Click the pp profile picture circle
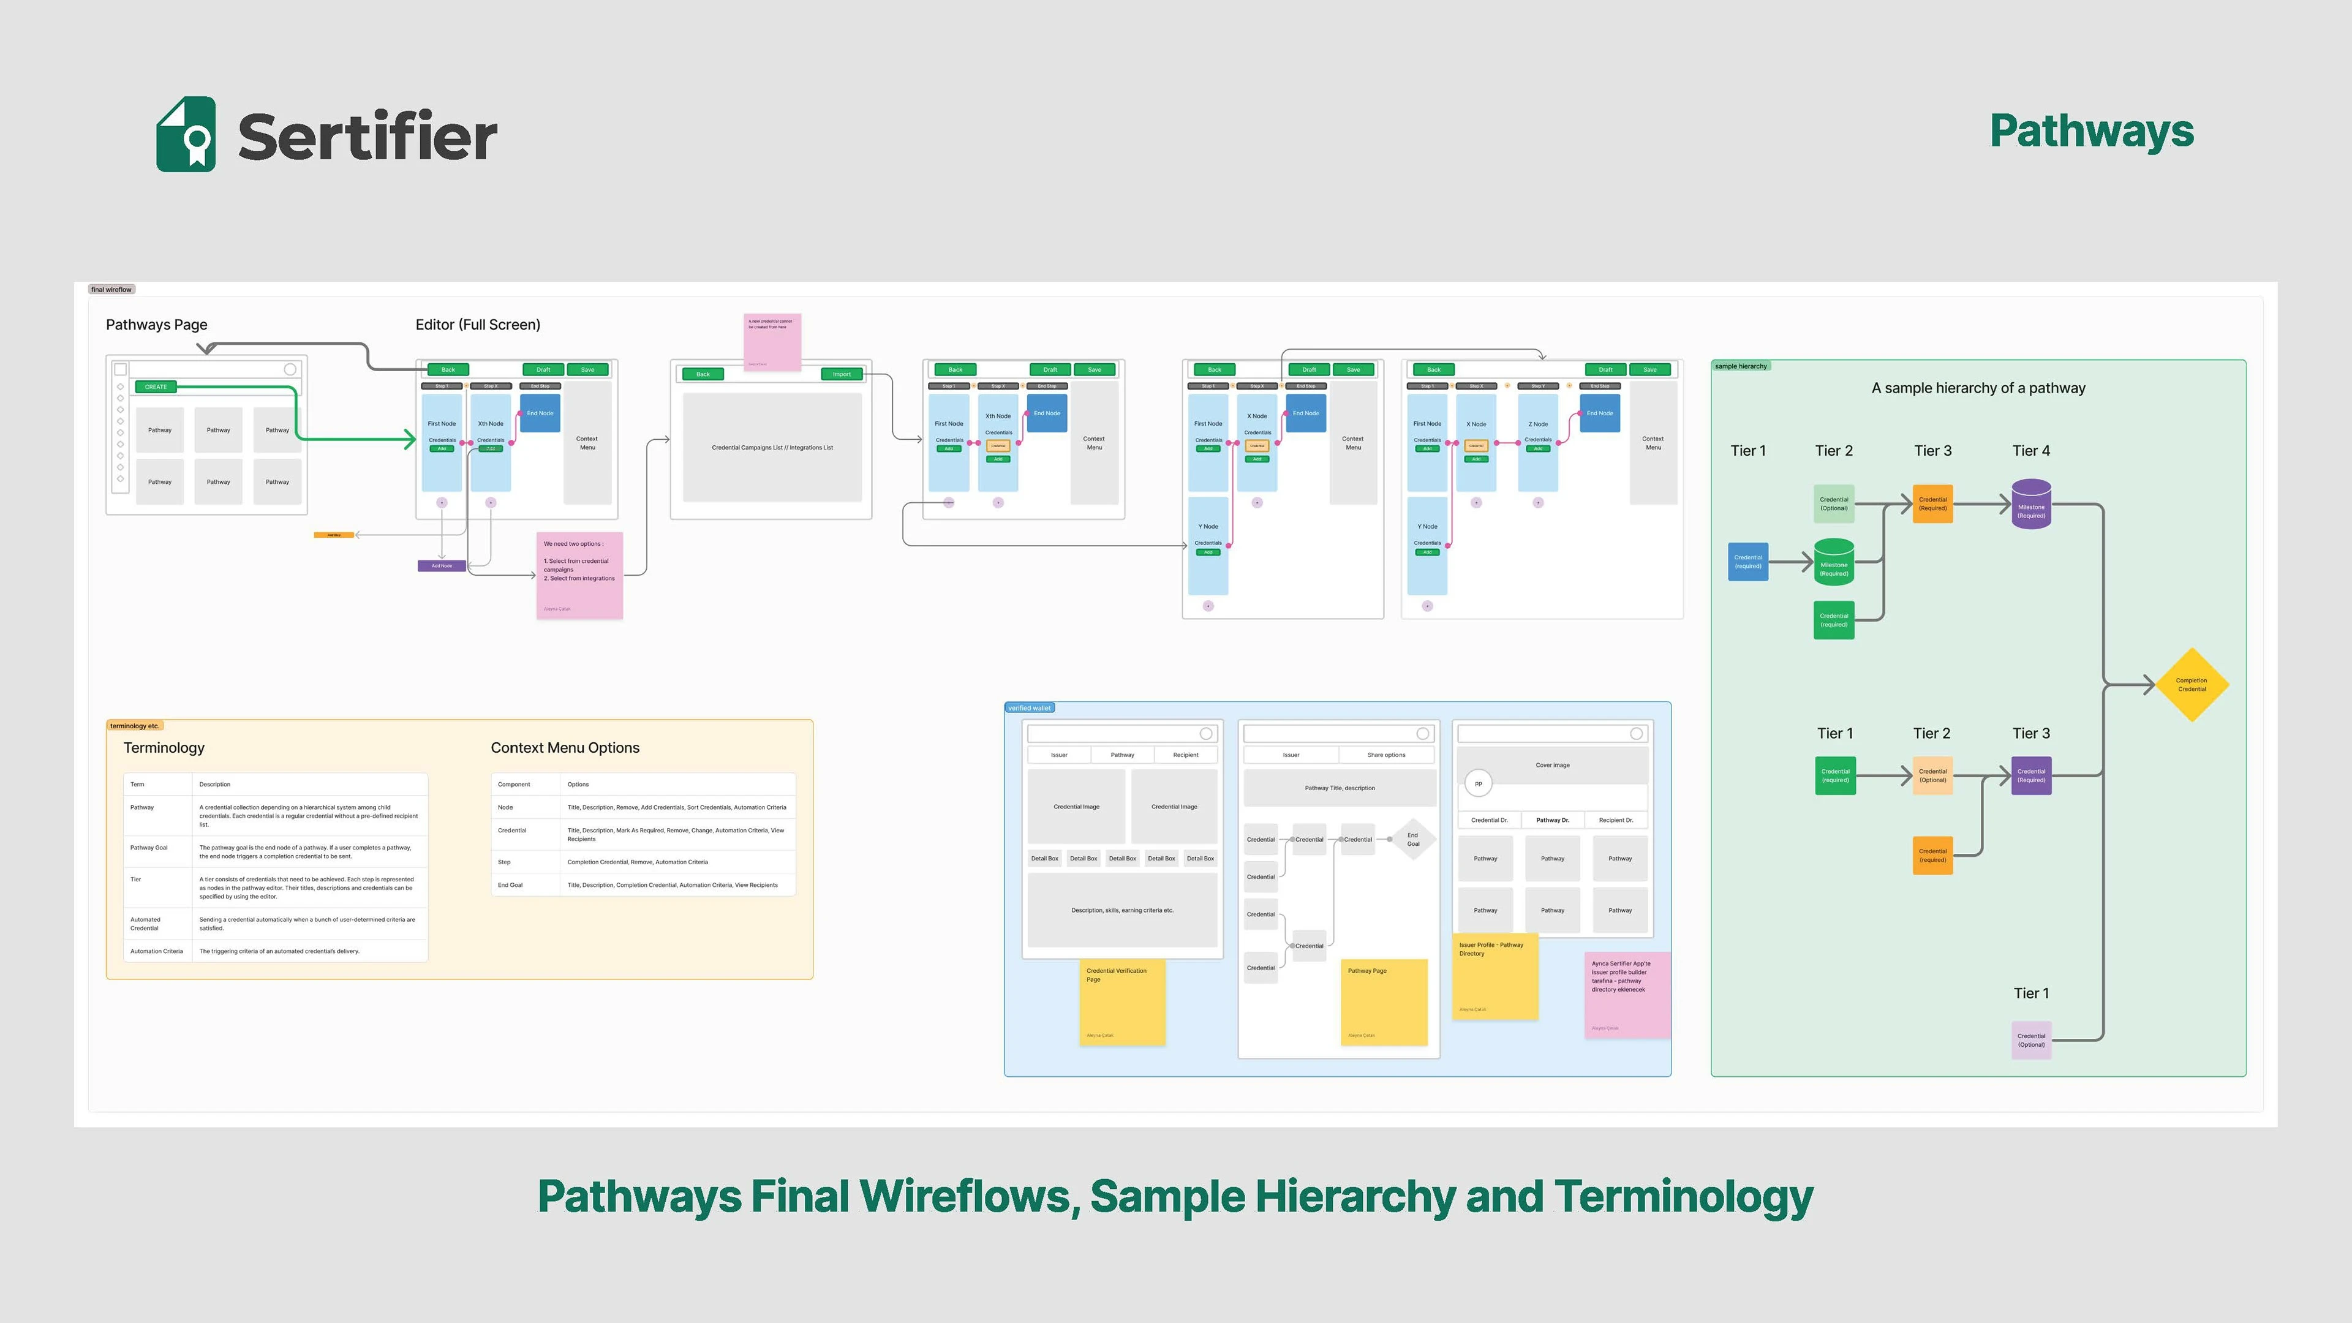The height and width of the screenshot is (1323, 2352). tap(1478, 783)
